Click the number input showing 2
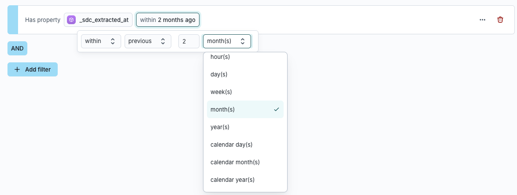 pyautogui.click(x=188, y=41)
